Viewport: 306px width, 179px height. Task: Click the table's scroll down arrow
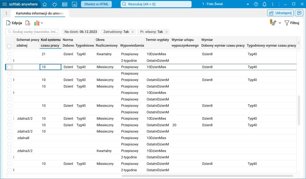(x=299, y=172)
